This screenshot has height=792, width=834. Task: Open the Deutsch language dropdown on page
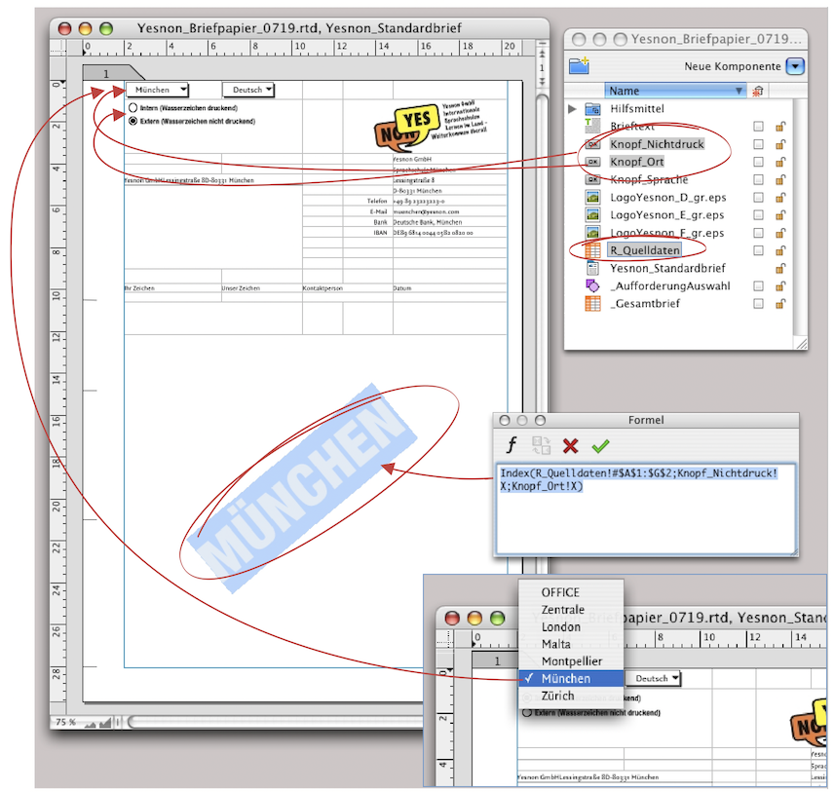coord(247,90)
